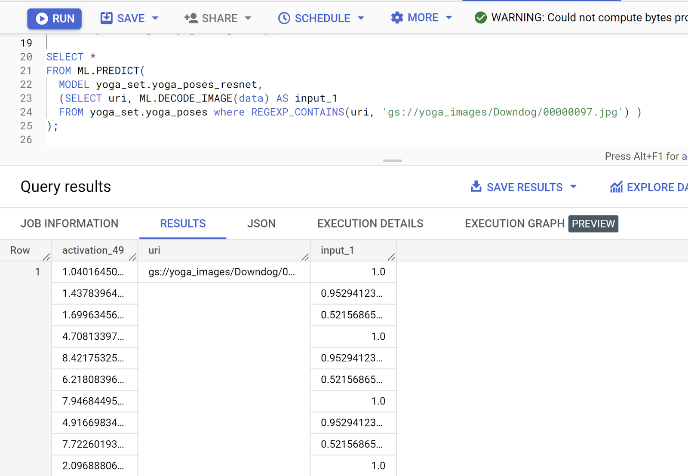
Task: Click the SAVE RESULTS download icon
Action: click(476, 187)
